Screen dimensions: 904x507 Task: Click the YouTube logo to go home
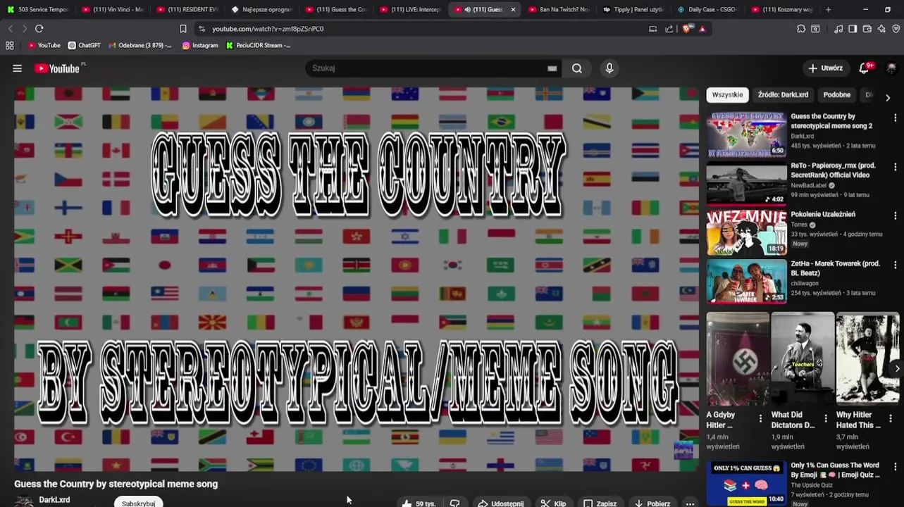(x=58, y=68)
